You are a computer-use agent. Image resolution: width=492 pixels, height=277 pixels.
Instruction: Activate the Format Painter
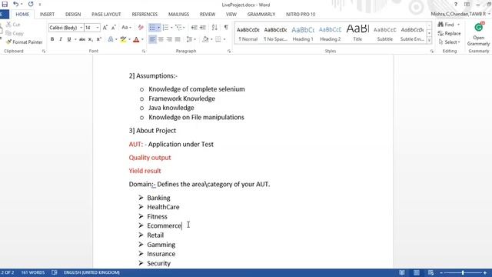click(x=24, y=42)
